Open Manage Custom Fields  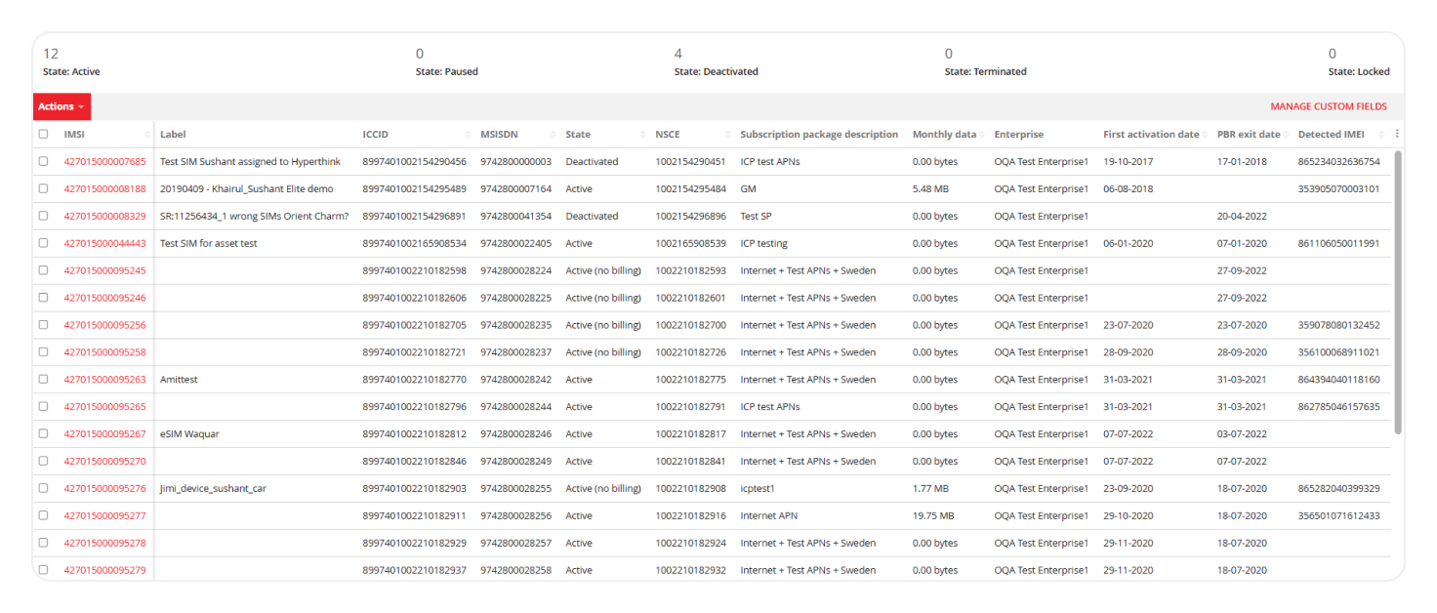[1328, 107]
